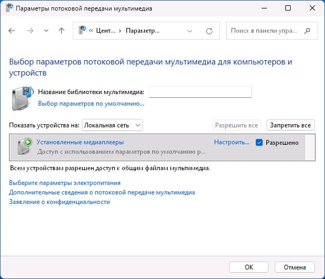Refresh the control panel page

click(209, 31)
